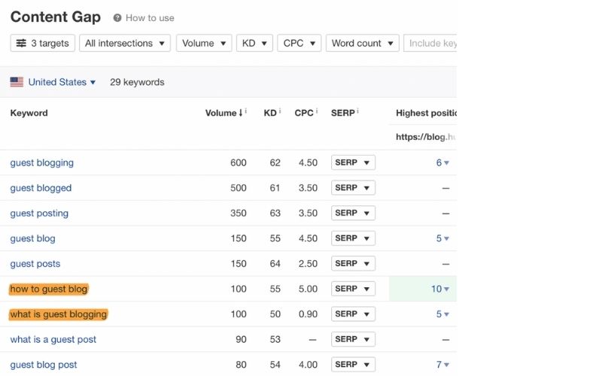Open the KD filter dropdown
Viewport: 602px width, 376px height.
click(x=254, y=43)
